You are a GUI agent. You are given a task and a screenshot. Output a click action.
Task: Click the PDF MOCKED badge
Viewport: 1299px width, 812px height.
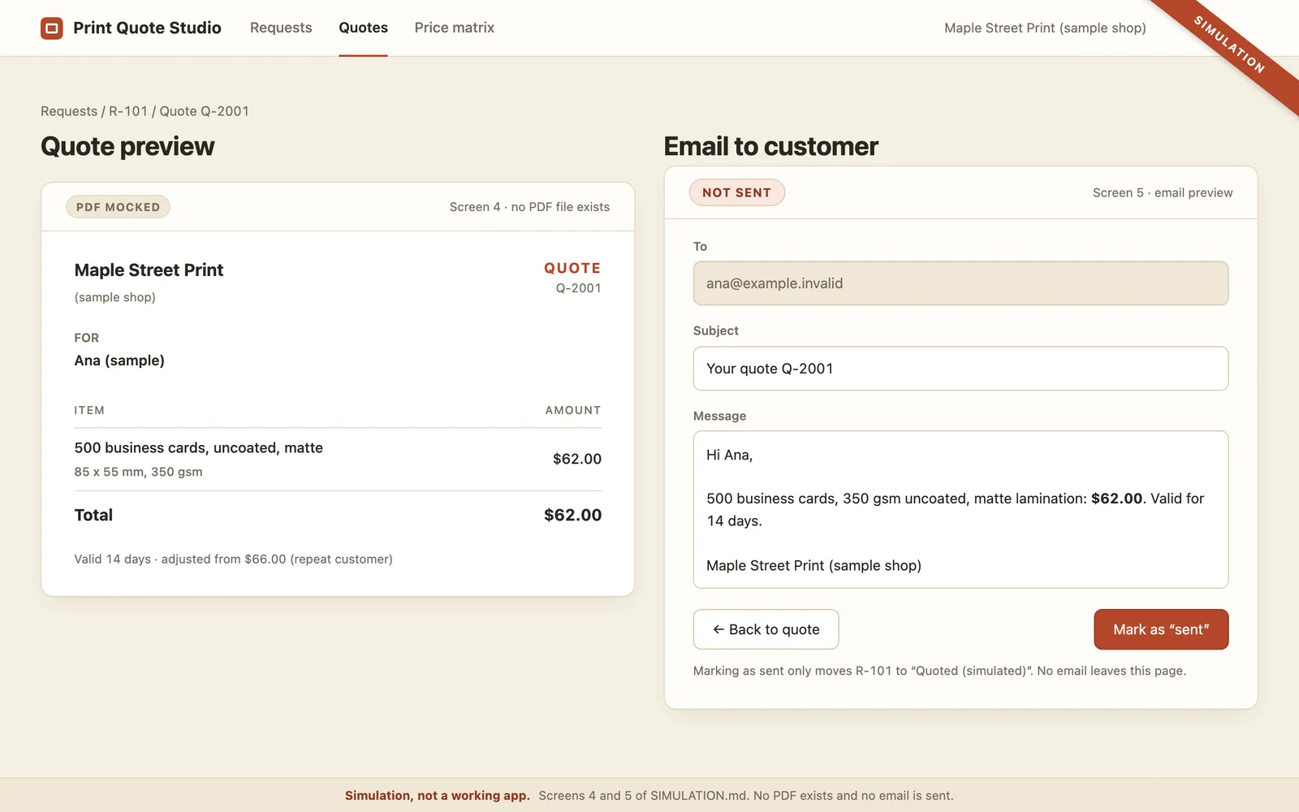coord(118,207)
